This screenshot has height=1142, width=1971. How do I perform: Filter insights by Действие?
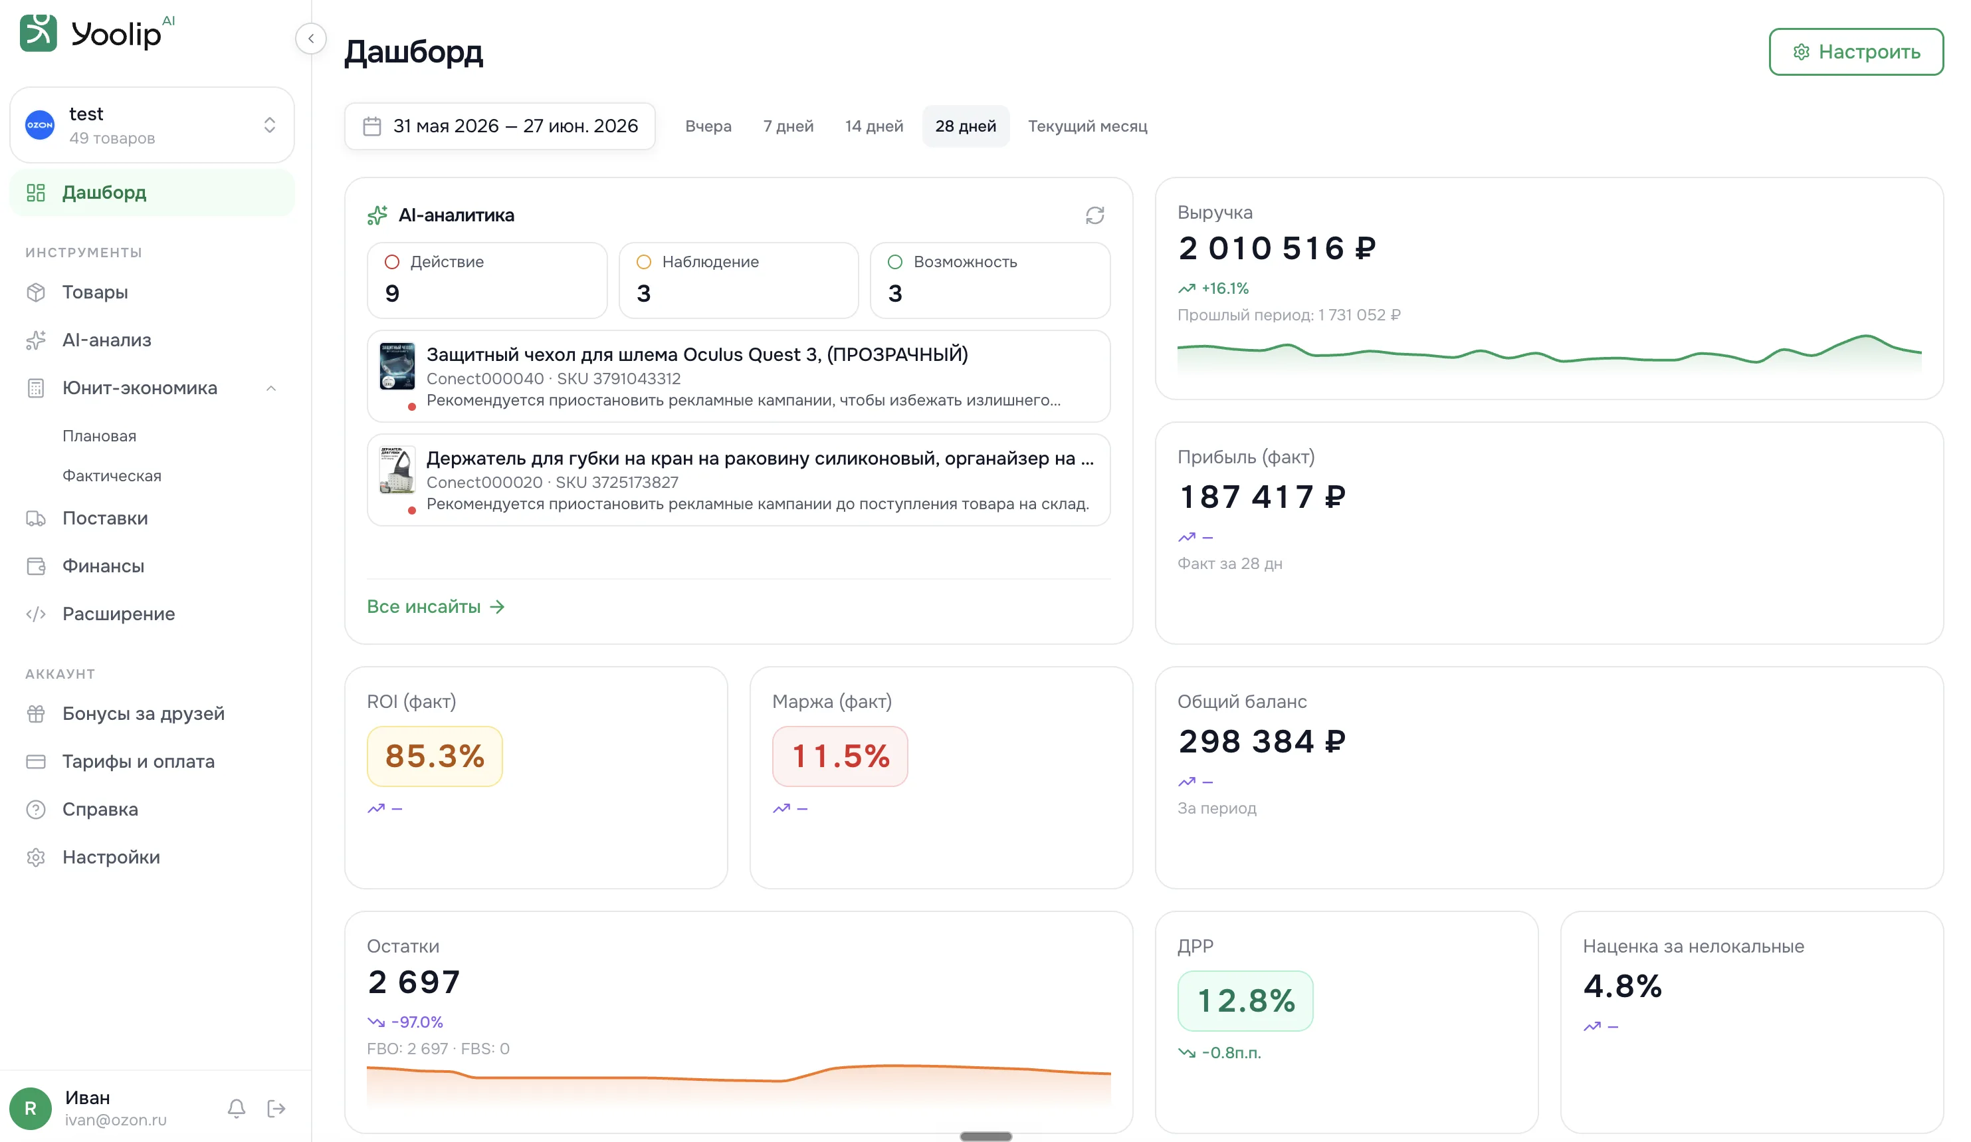(x=486, y=280)
